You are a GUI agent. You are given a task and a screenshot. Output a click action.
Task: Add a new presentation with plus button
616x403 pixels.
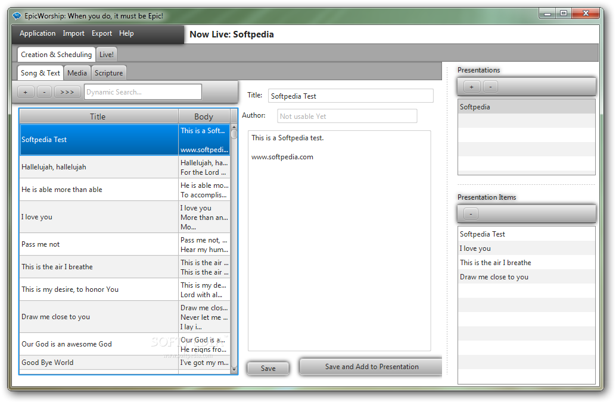(472, 87)
